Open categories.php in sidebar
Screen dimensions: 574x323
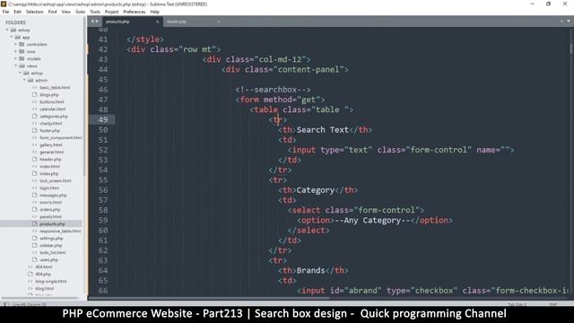pos(54,117)
